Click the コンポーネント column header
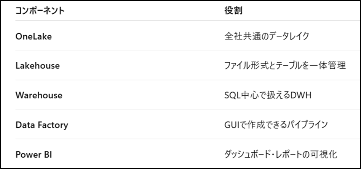361x169 pixels. click(40, 11)
